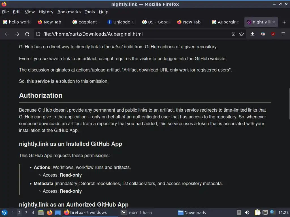Switch to the first New Tab tab
This screenshot has width=290, height=217.
pos(52,22)
